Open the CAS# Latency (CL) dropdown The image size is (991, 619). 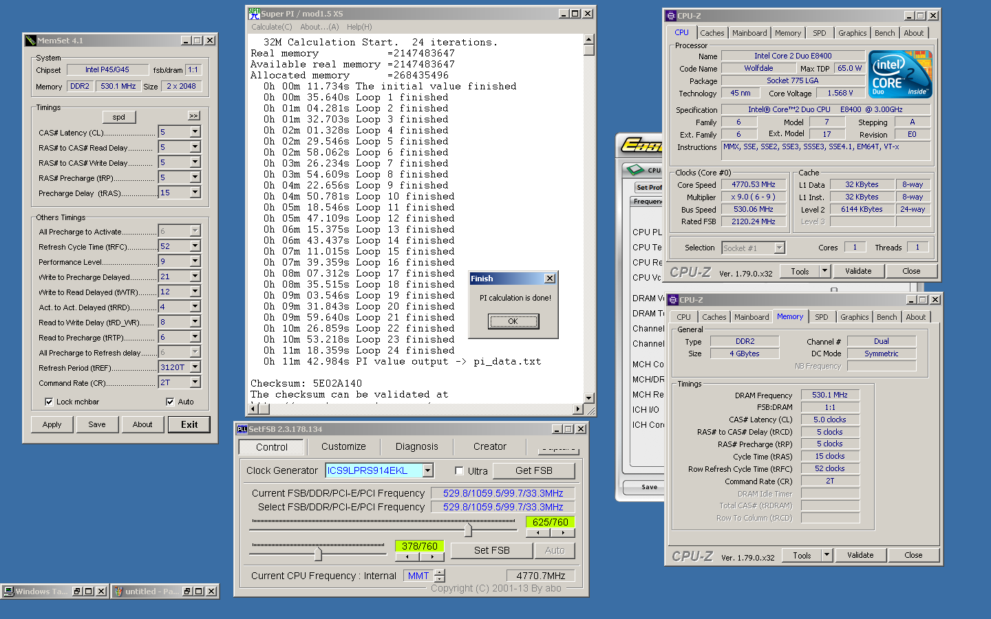point(195,132)
